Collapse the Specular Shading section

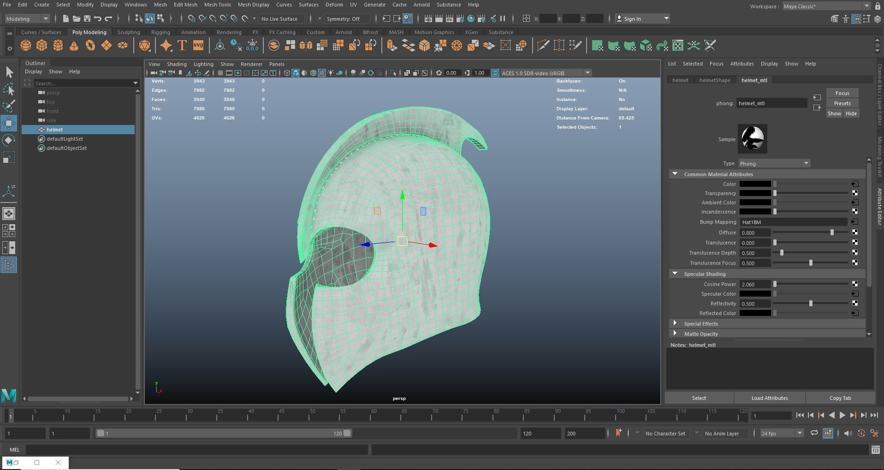tap(675, 274)
